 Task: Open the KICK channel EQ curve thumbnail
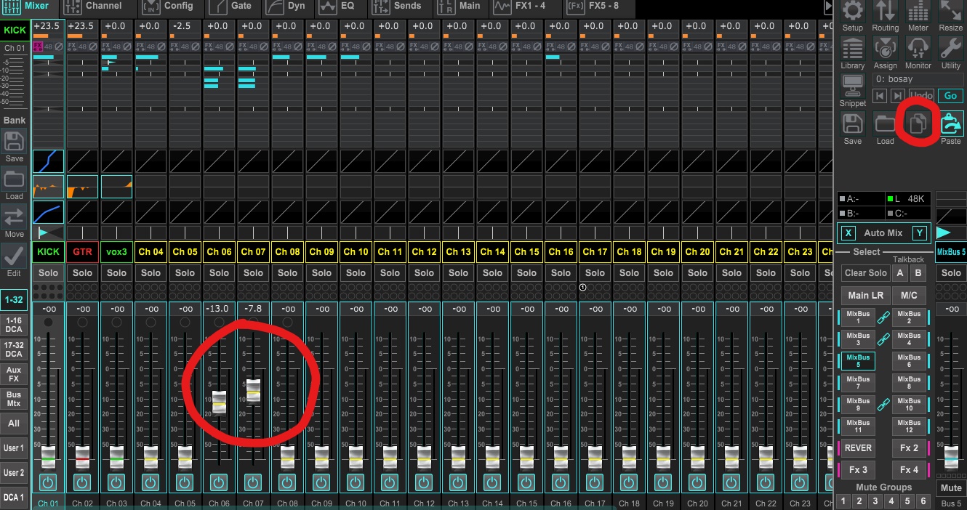click(49, 187)
